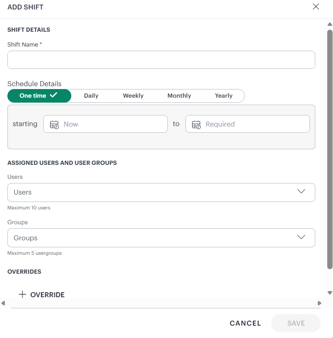Open the Users selection field
This screenshot has height=338, width=333.
(x=152, y=192)
